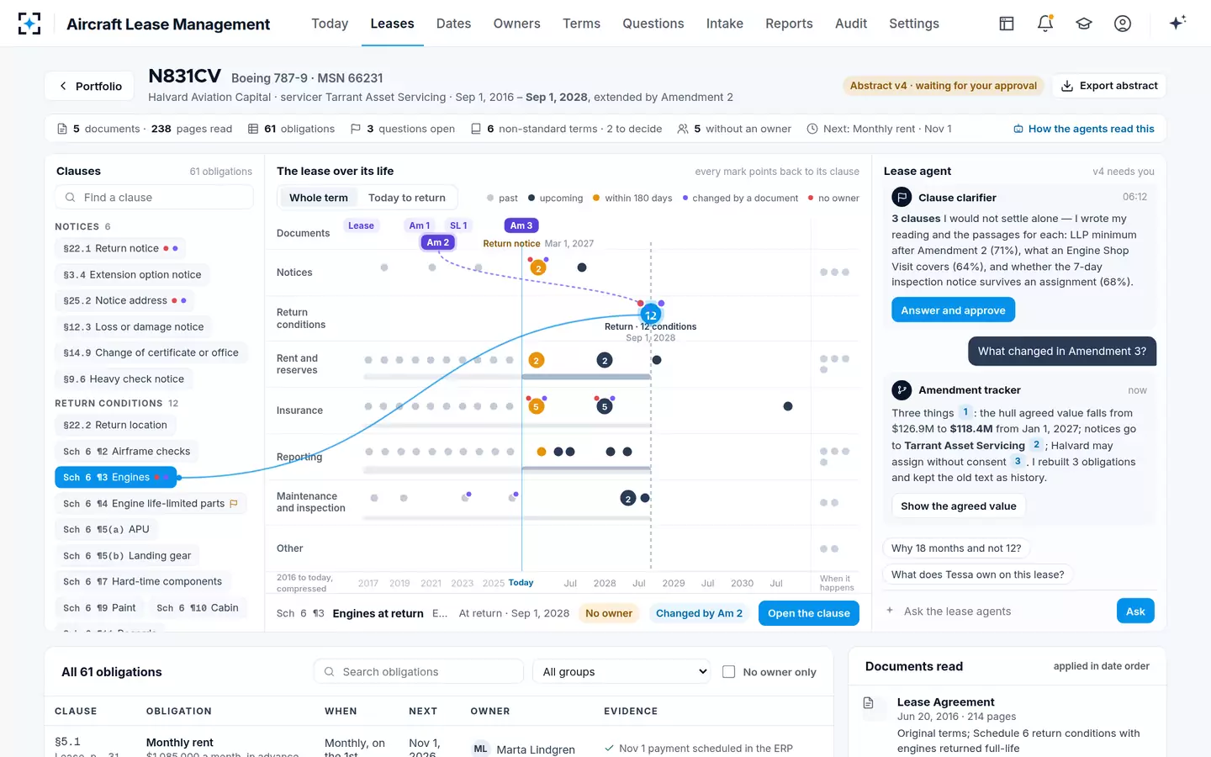Open the user account icon
The height and width of the screenshot is (757, 1211).
point(1123,24)
